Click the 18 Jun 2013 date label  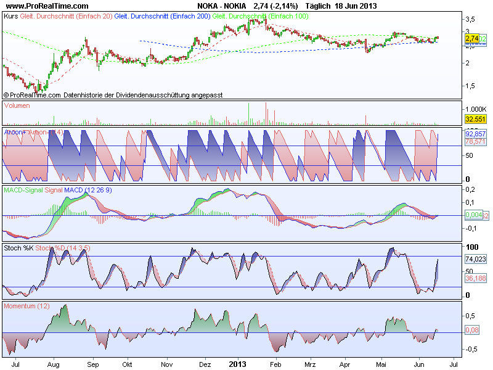point(356,6)
